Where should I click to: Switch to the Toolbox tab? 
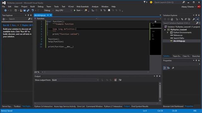[x=17, y=106]
